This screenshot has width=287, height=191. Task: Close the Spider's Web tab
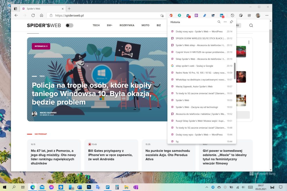63,9
